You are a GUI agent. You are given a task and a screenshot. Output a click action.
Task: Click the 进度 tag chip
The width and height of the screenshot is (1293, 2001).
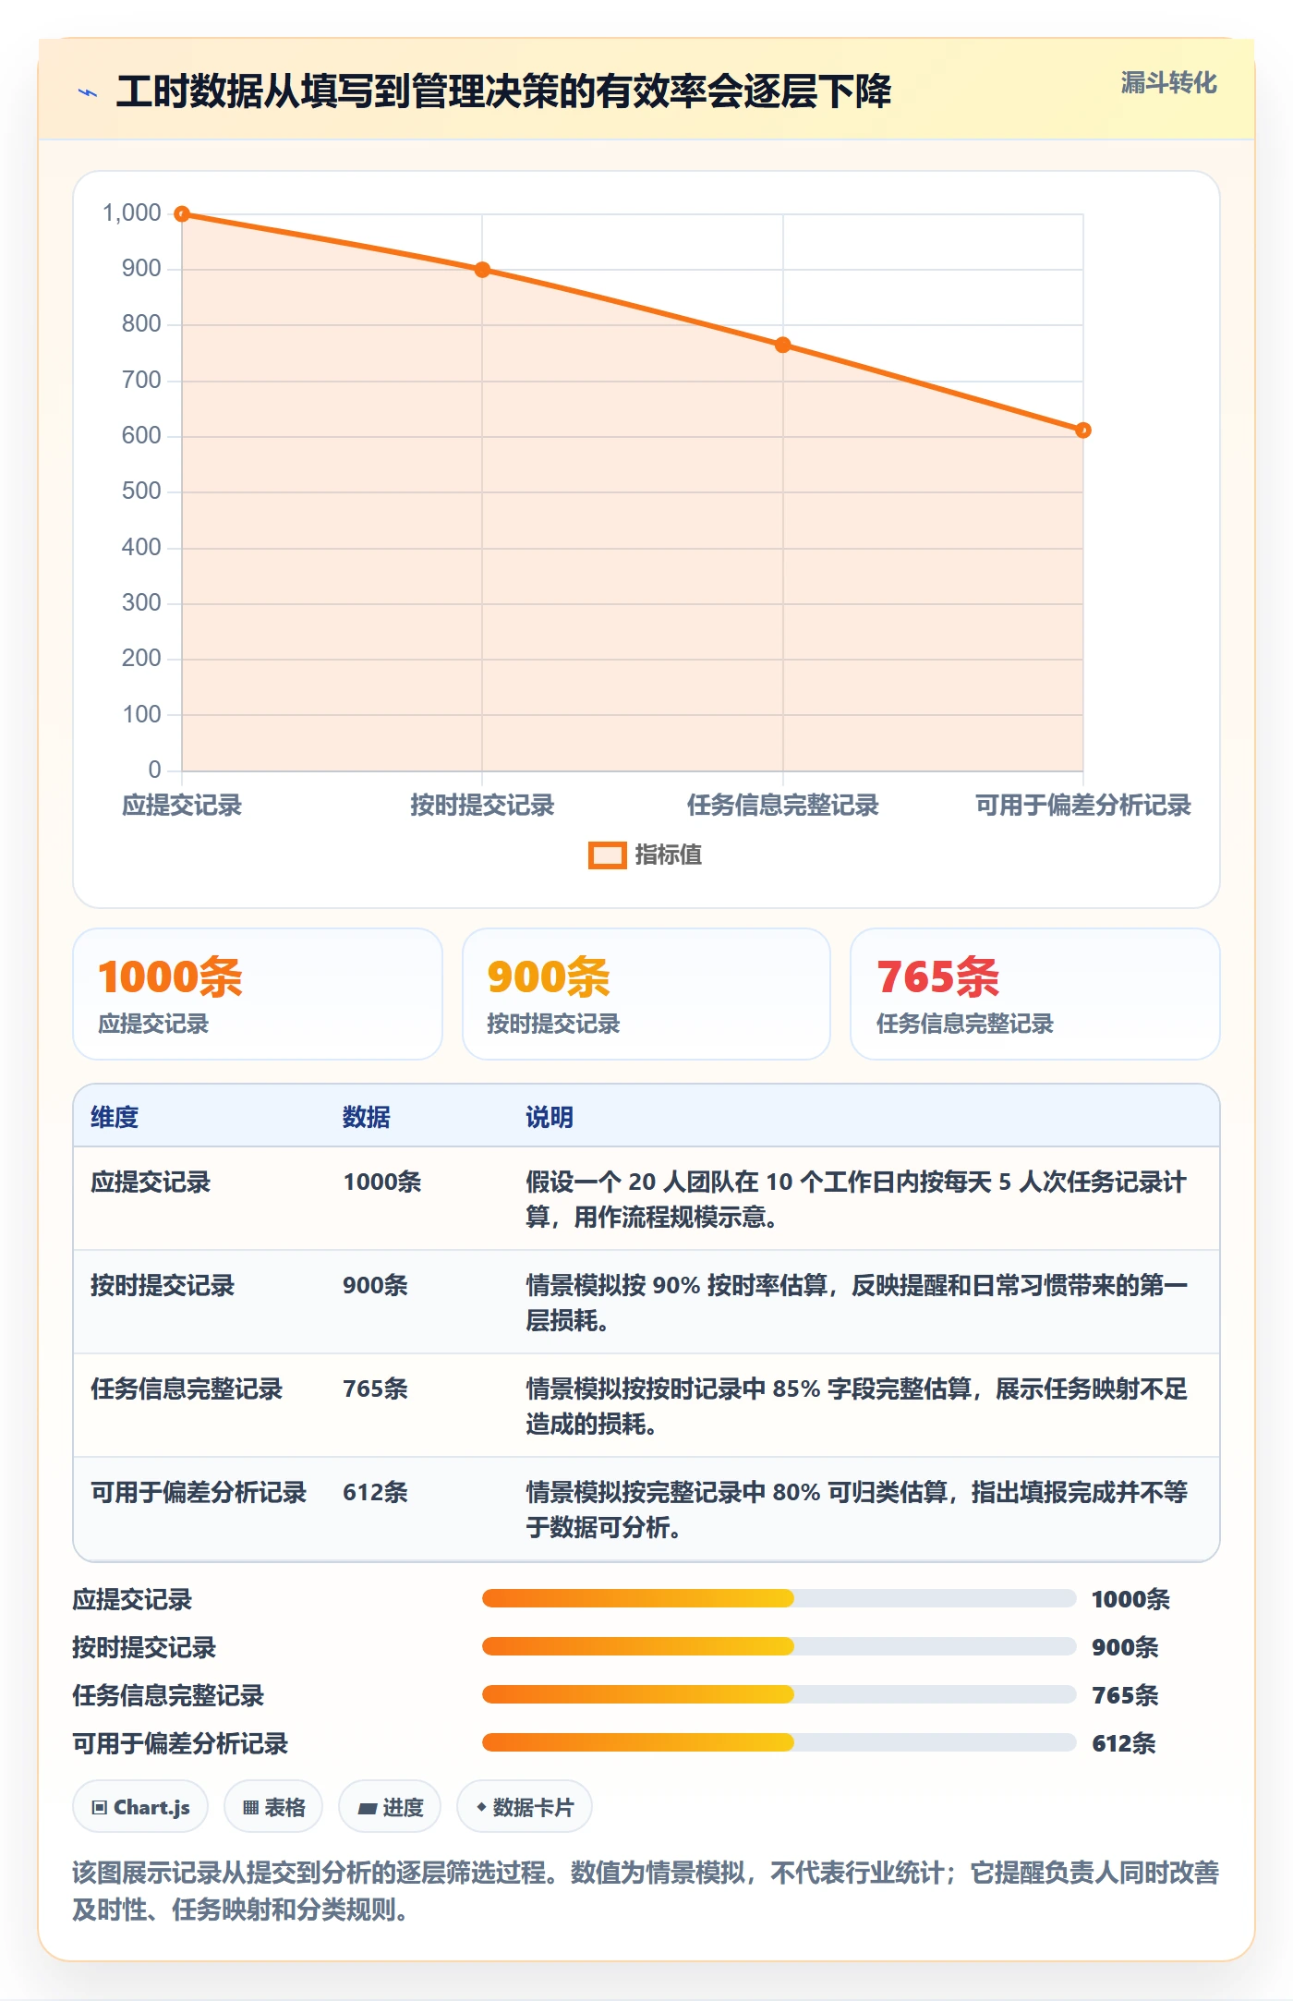click(x=390, y=1807)
